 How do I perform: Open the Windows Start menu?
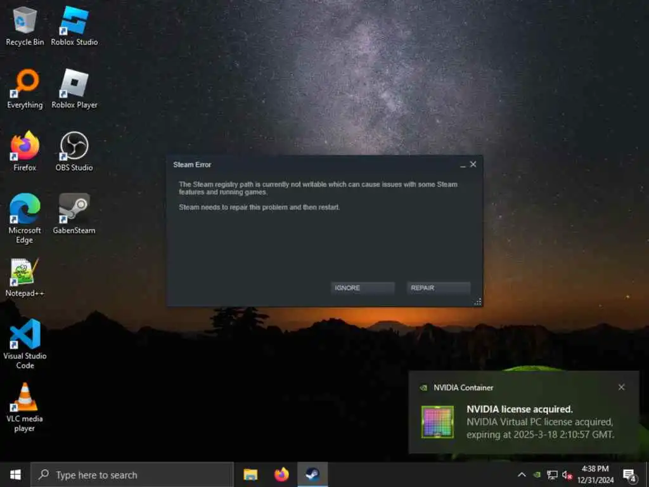(15, 474)
